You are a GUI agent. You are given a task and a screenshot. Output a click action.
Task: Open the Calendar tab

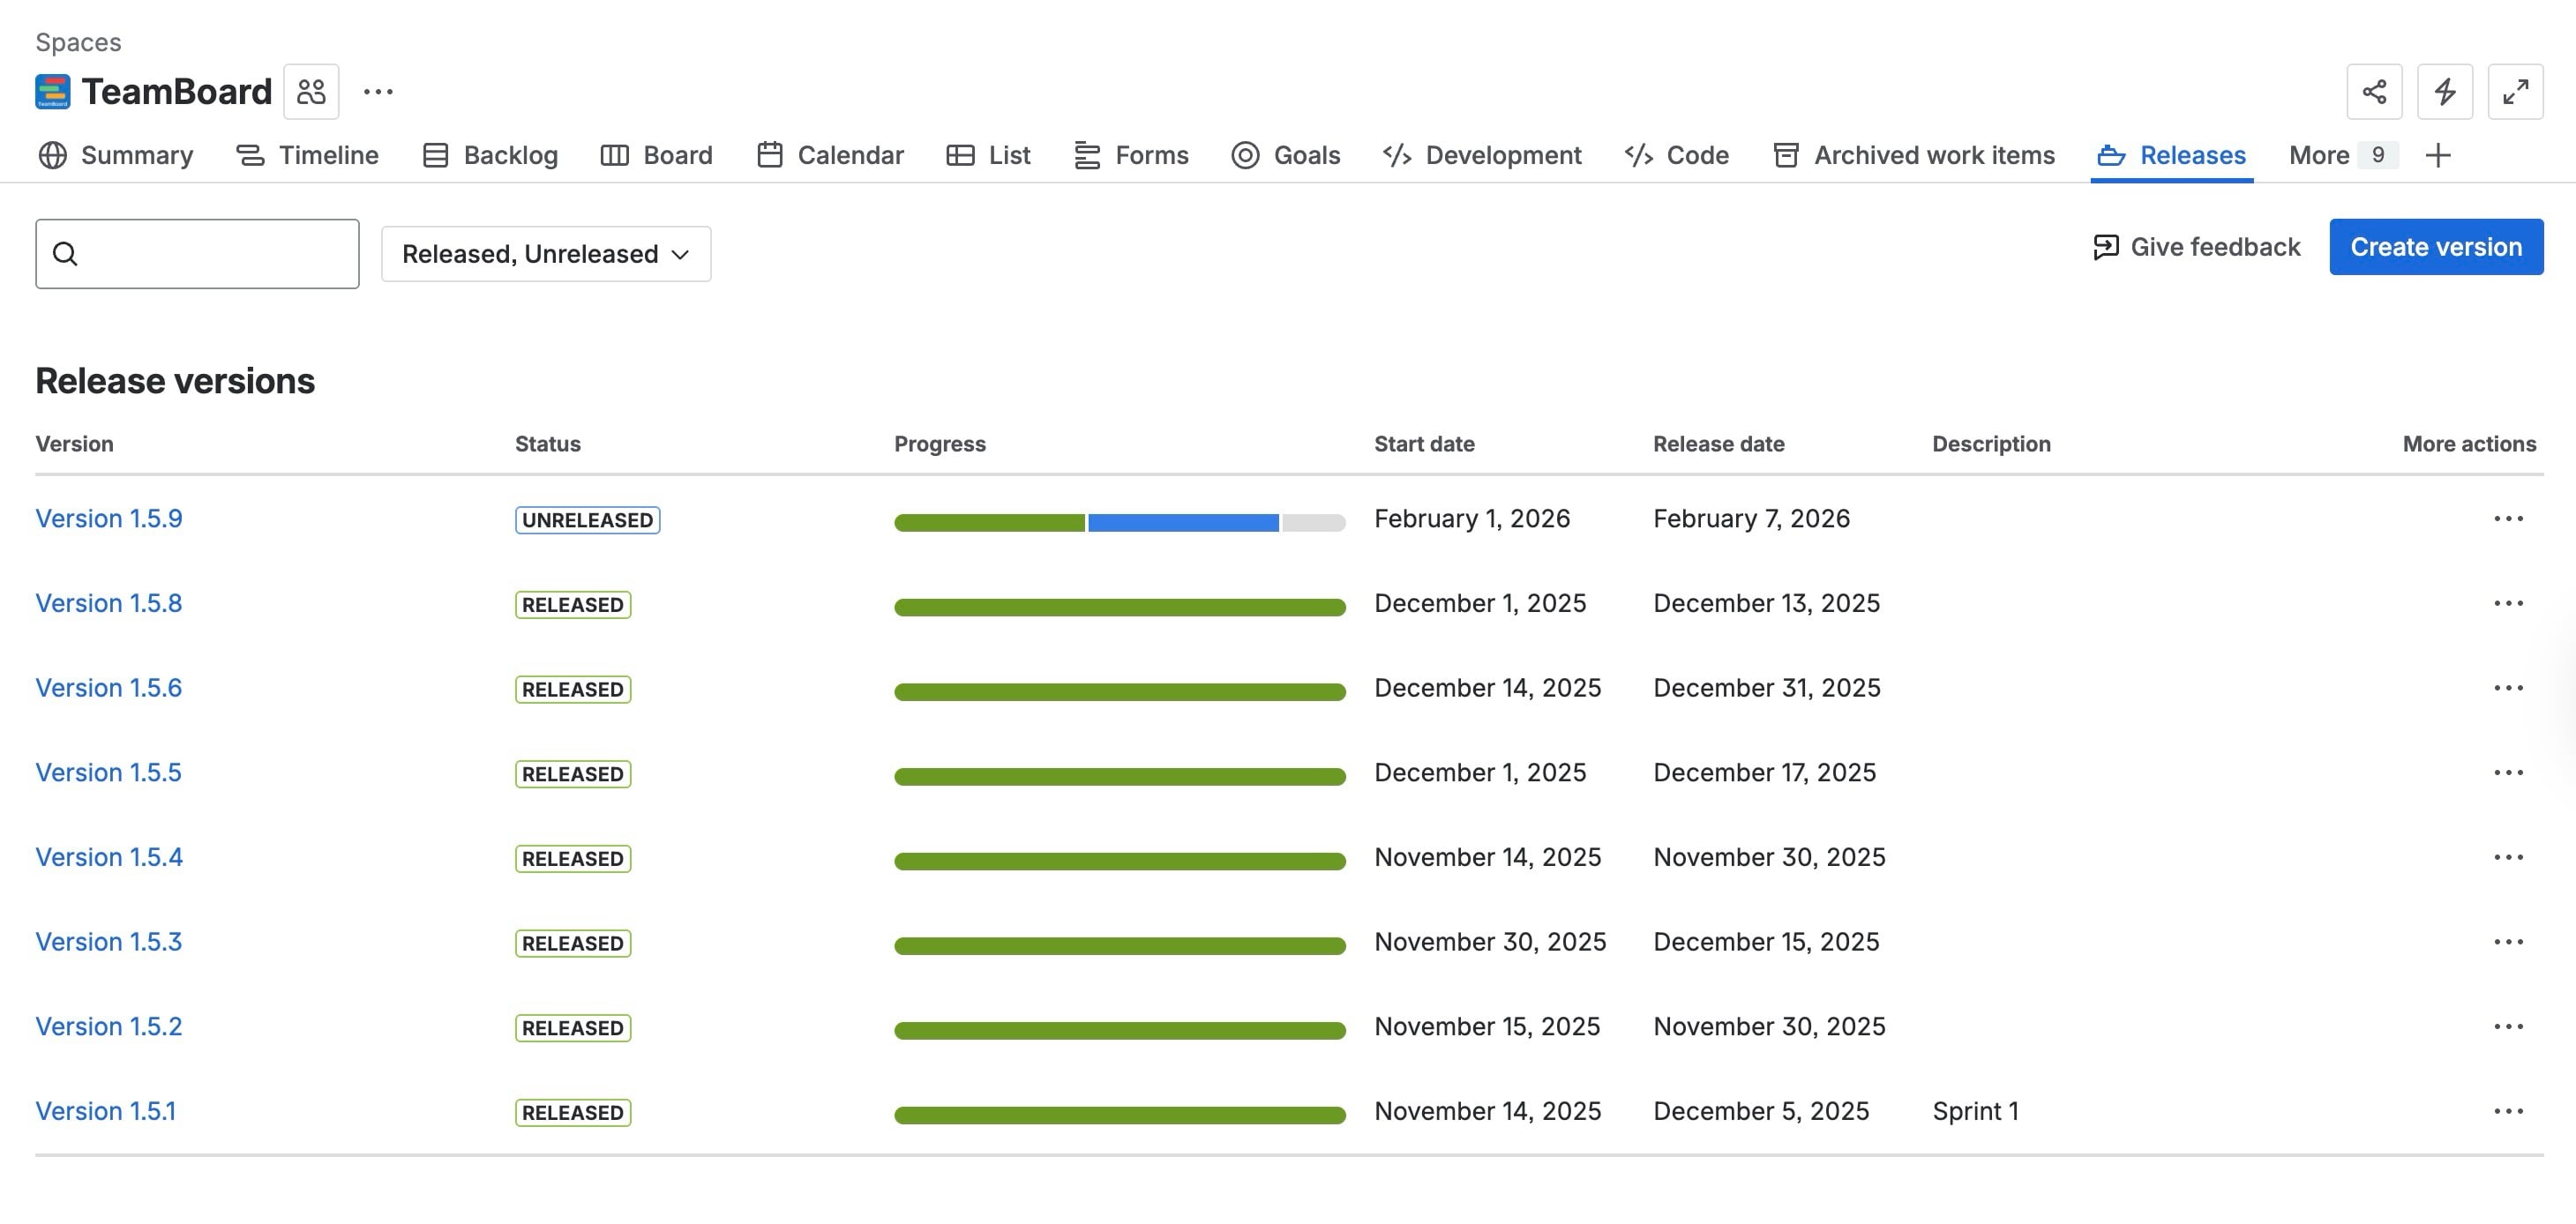click(x=830, y=155)
